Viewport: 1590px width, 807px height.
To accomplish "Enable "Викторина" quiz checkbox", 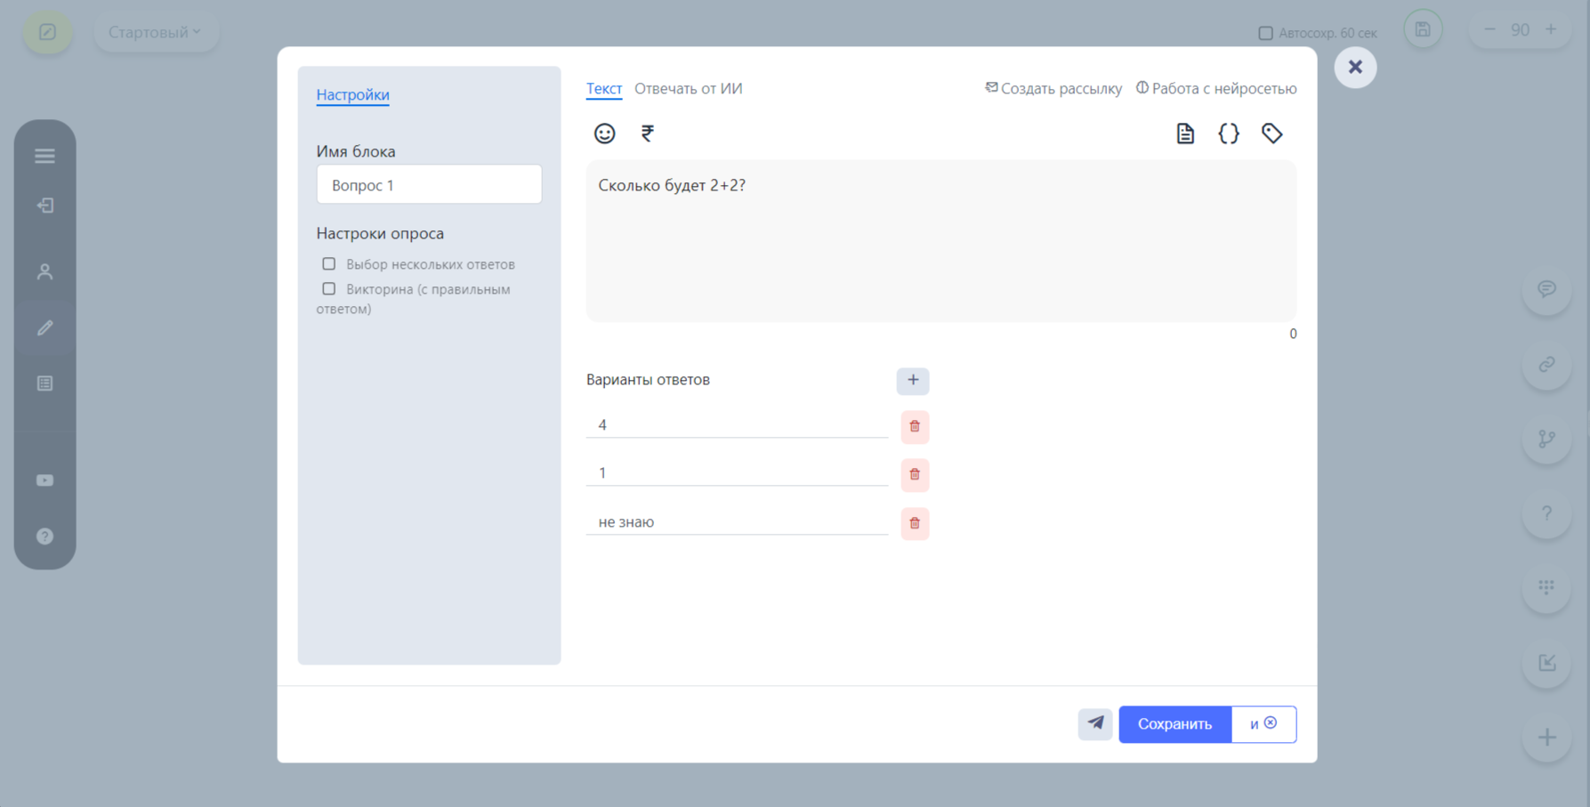I will (329, 289).
